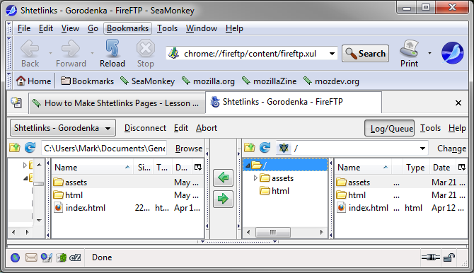Image resolution: width=474 pixels, height=273 pixels.
Task: Expand the remote assets tree folder
Action: point(255,178)
